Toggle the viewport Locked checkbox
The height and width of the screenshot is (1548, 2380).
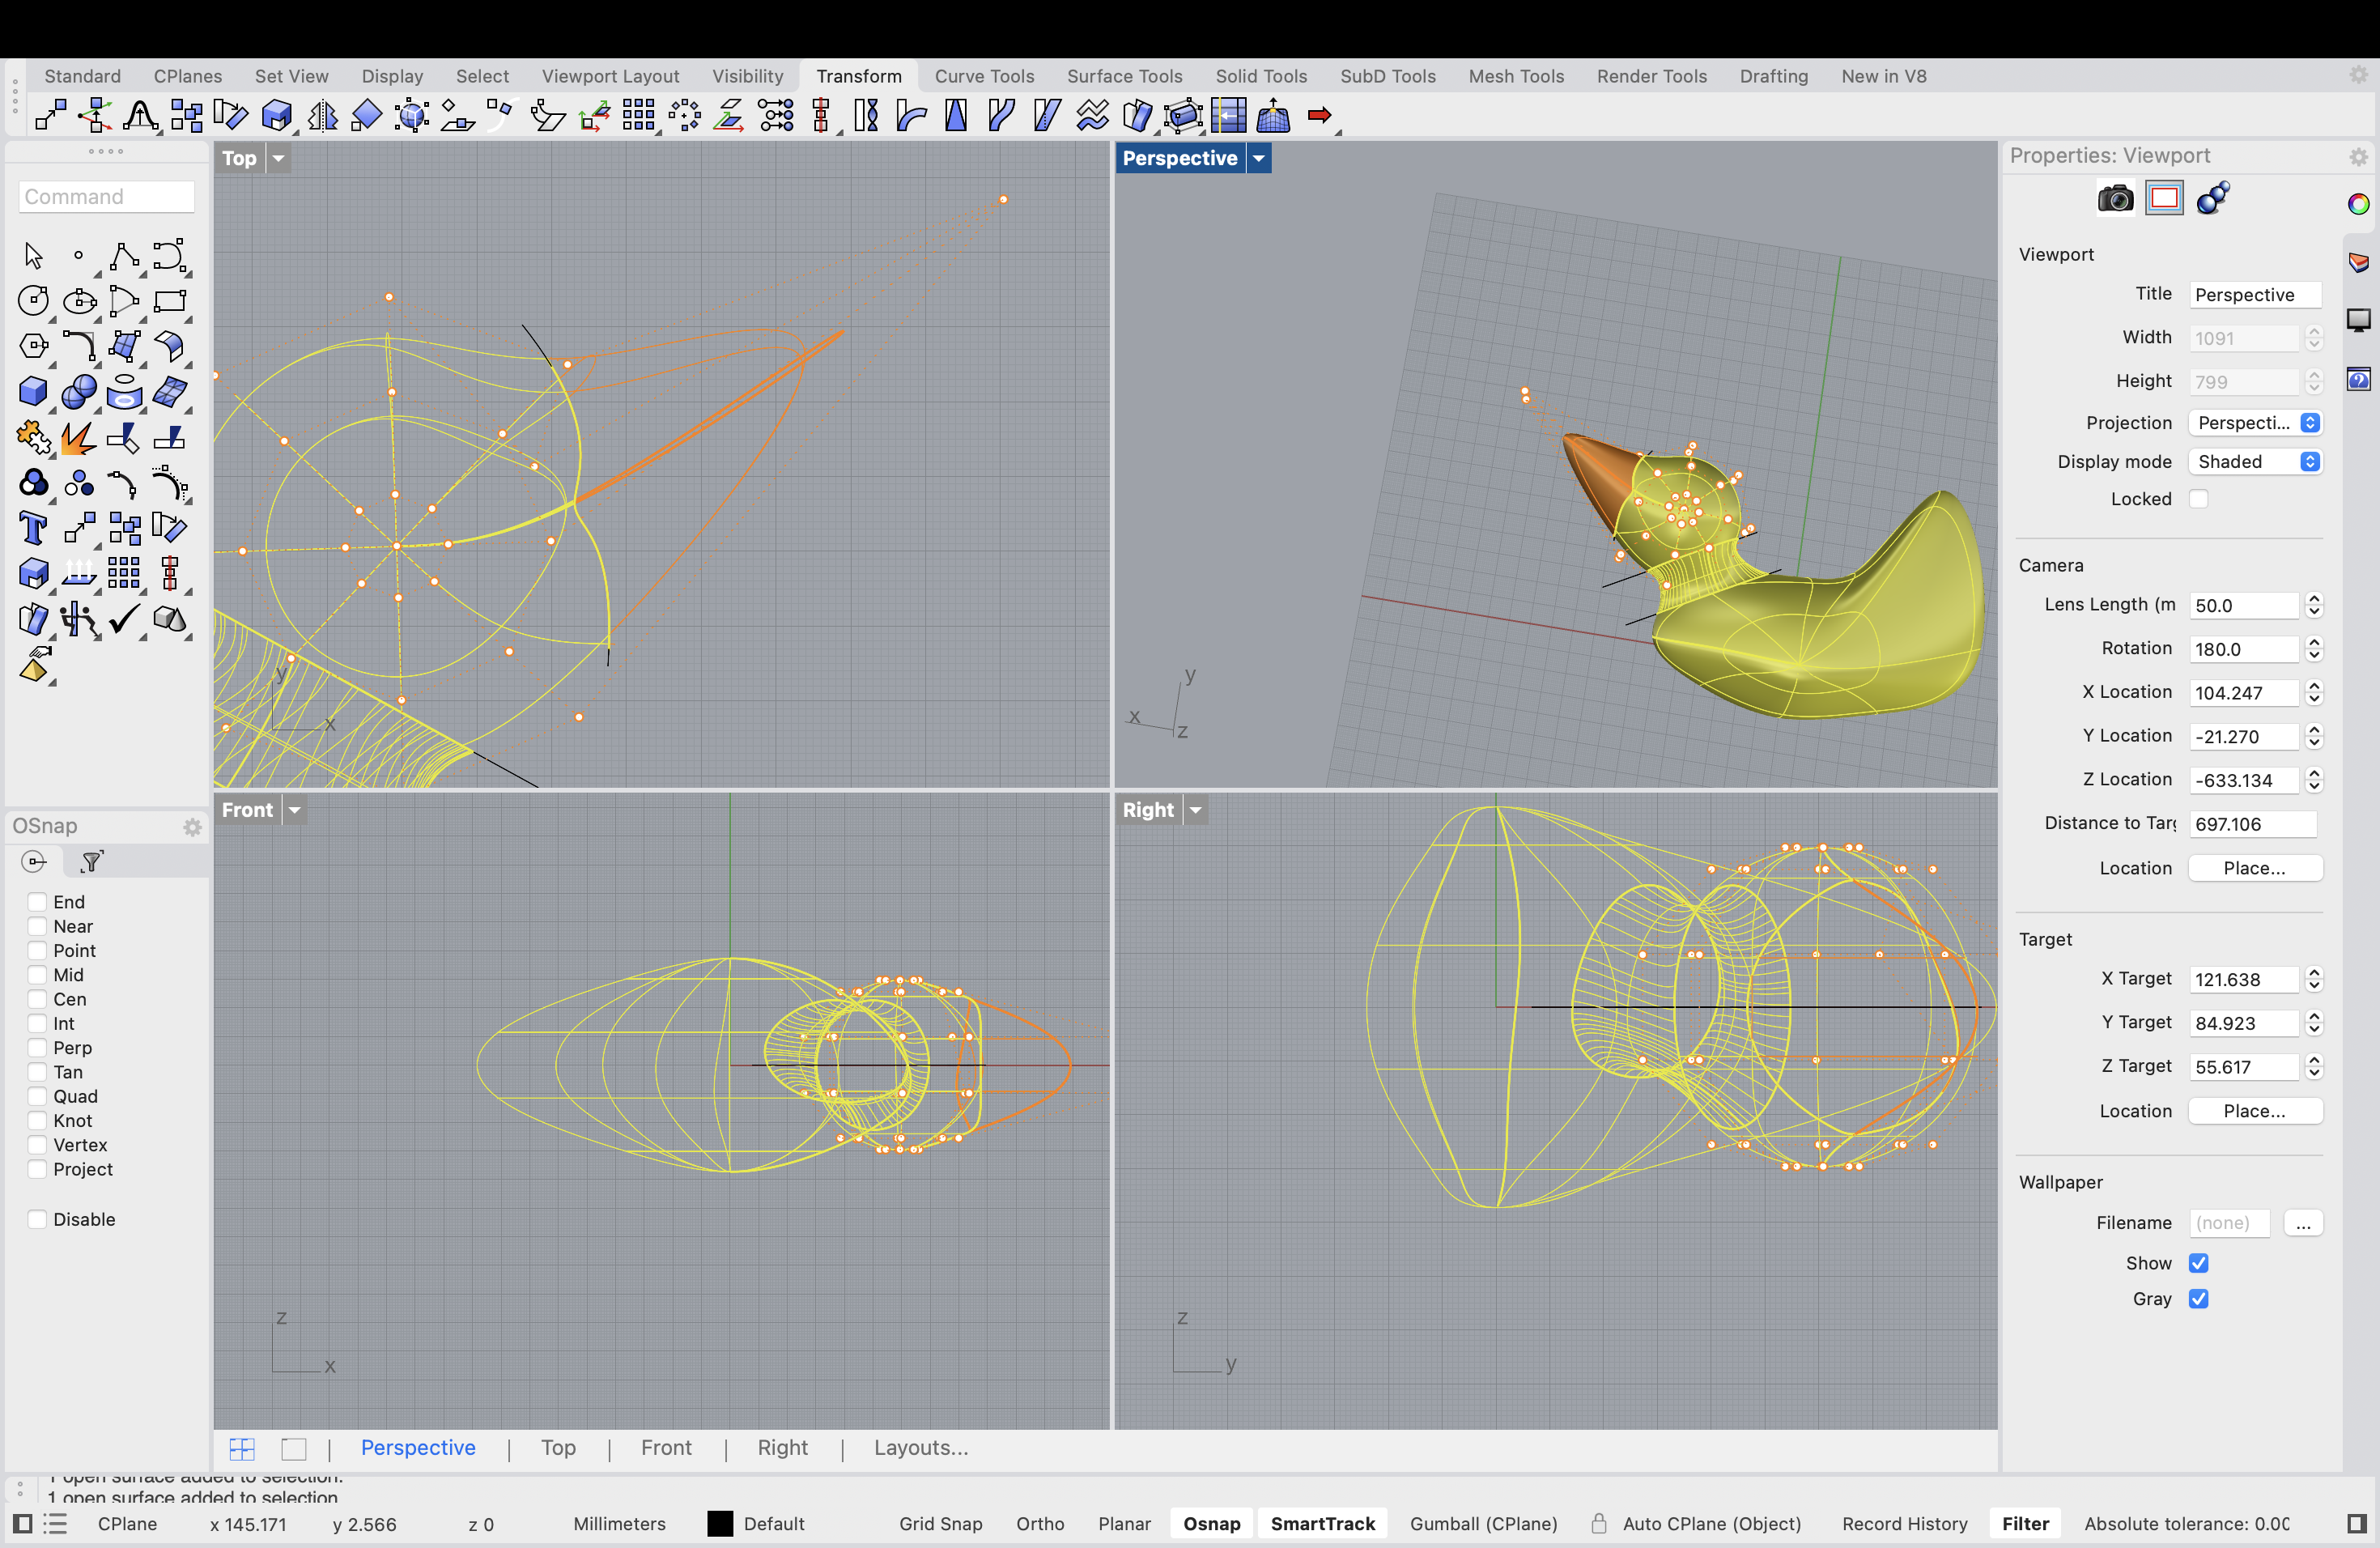coord(2198,499)
